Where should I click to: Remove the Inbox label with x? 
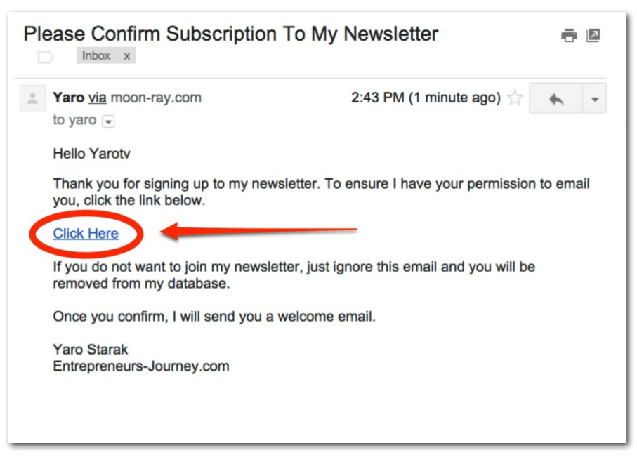pyautogui.click(x=127, y=57)
